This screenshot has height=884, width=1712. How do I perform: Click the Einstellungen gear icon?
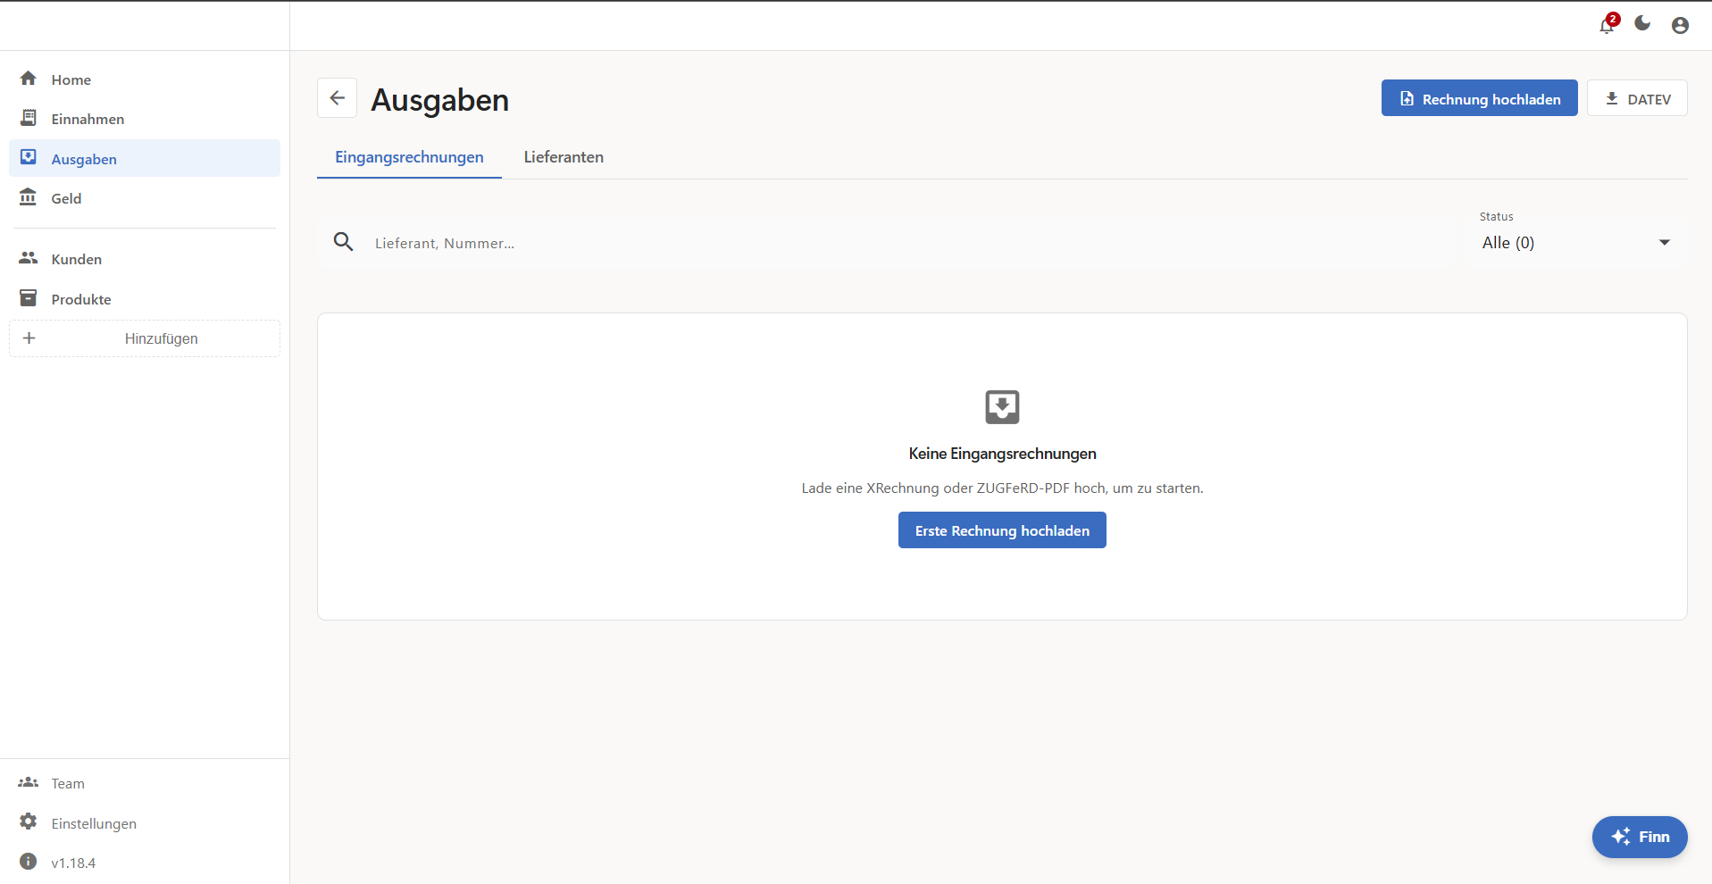29,821
